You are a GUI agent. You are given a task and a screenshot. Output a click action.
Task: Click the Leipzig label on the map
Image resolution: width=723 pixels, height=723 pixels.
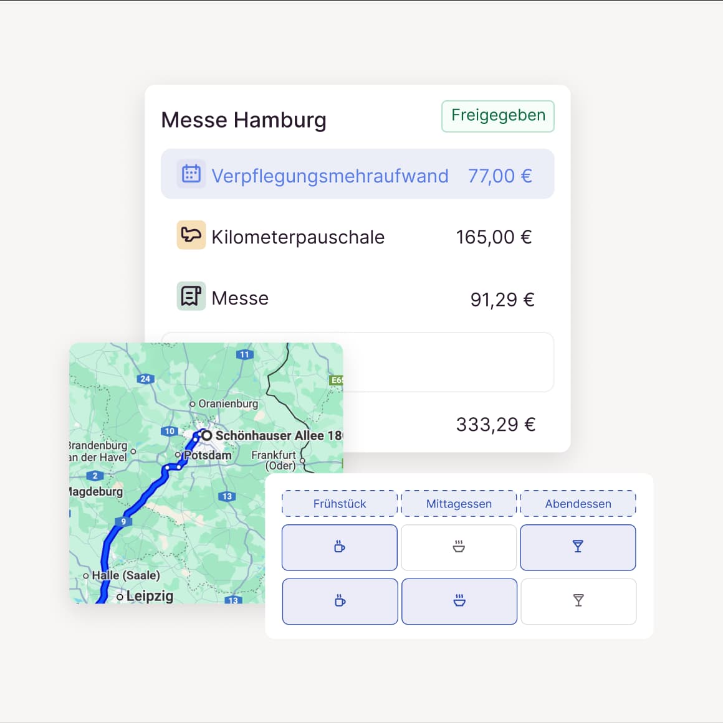149,596
